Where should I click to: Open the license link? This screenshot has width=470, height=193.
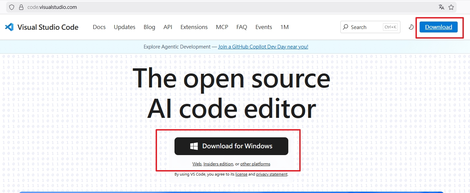pos(241,174)
